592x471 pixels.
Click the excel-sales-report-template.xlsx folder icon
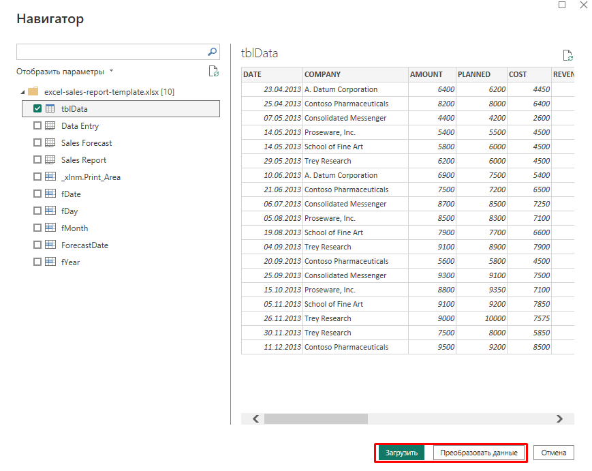33,92
